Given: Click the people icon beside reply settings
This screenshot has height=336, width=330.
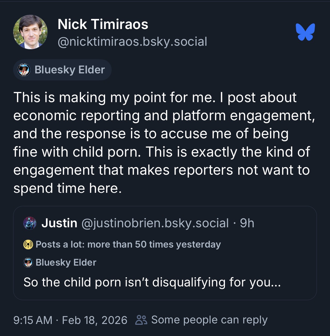Looking at the screenshot, I should click(141, 320).
